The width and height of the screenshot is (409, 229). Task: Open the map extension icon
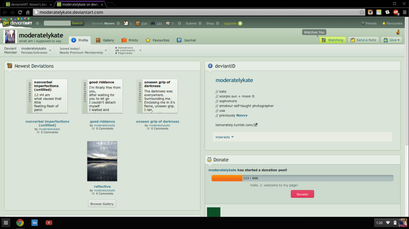click(379, 12)
